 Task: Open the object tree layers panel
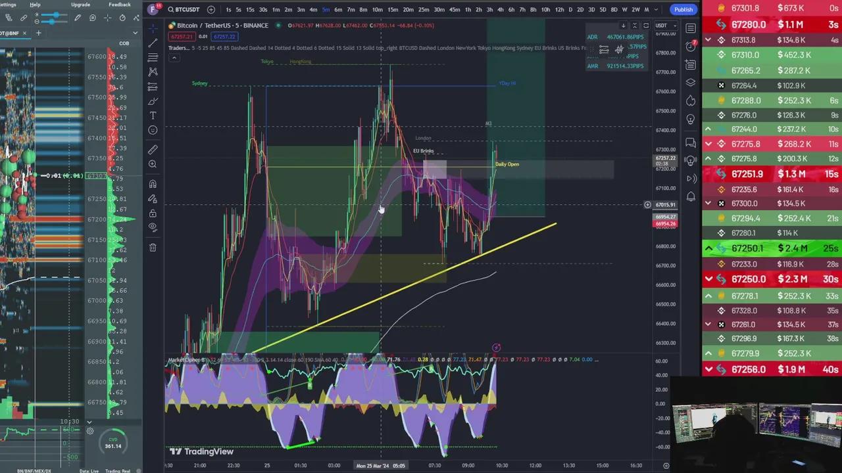click(691, 83)
